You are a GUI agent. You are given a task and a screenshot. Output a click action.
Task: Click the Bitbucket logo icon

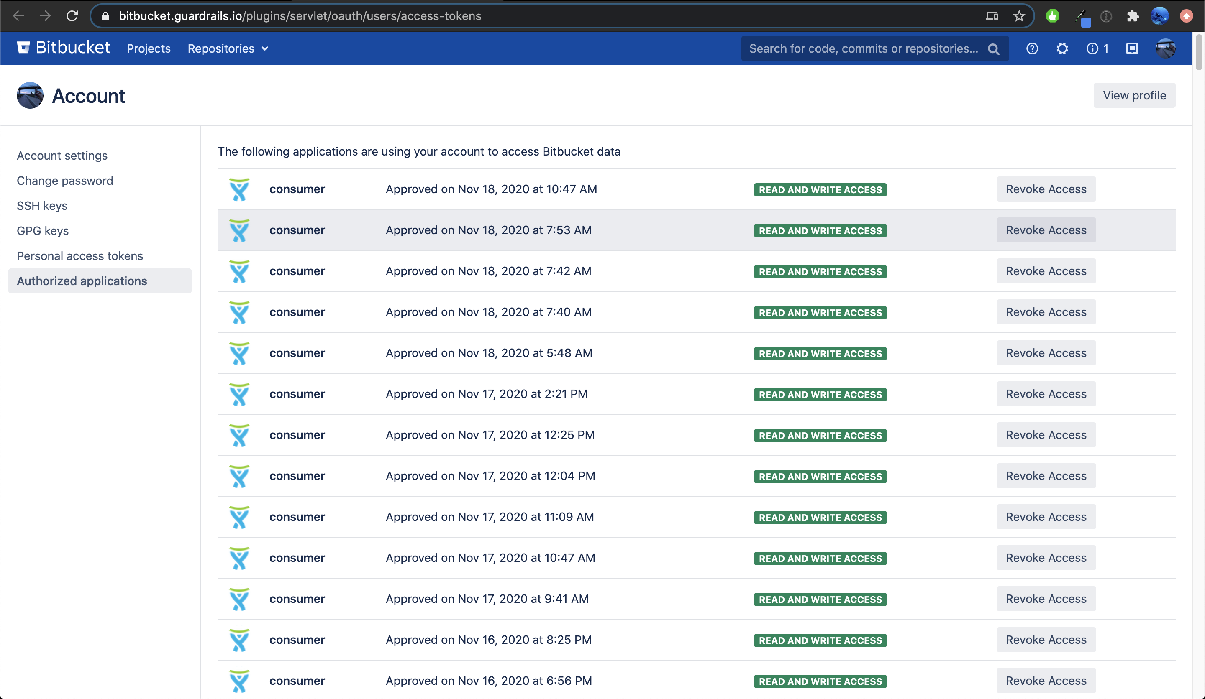pyautogui.click(x=23, y=47)
